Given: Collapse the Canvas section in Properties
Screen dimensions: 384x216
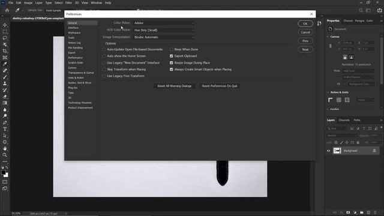Looking at the screenshot, I should coord(328,37).
